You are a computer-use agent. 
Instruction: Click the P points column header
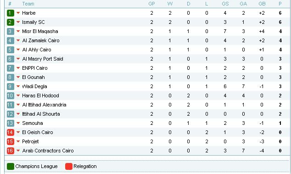(280, 4)
